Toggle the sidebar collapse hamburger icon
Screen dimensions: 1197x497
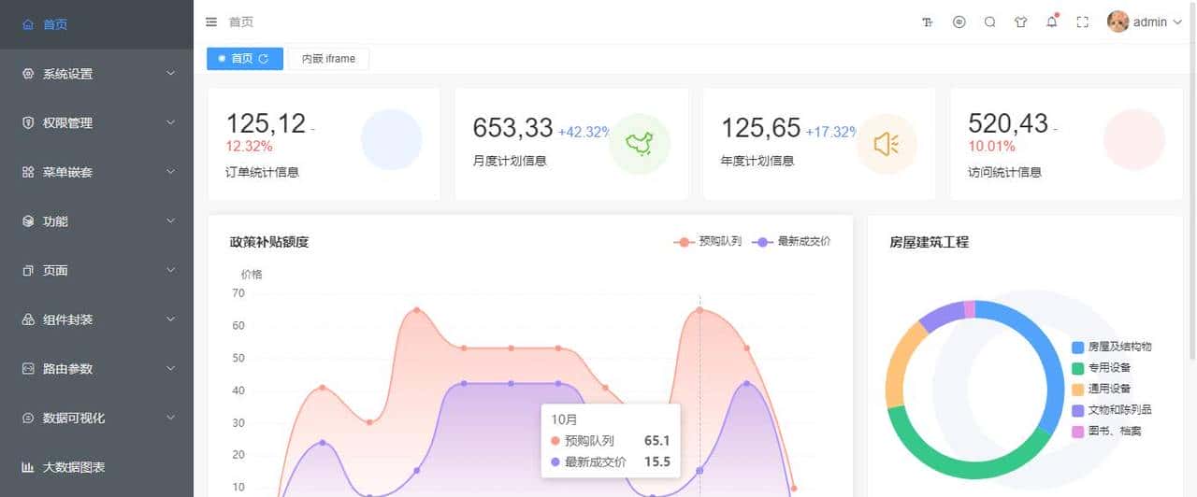(211, 22)
